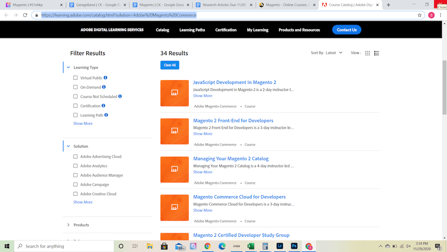Viewport: 447px width, 252px height.
Task: Launch Lightroom from taskbar
Action: (x=280, y=246)
